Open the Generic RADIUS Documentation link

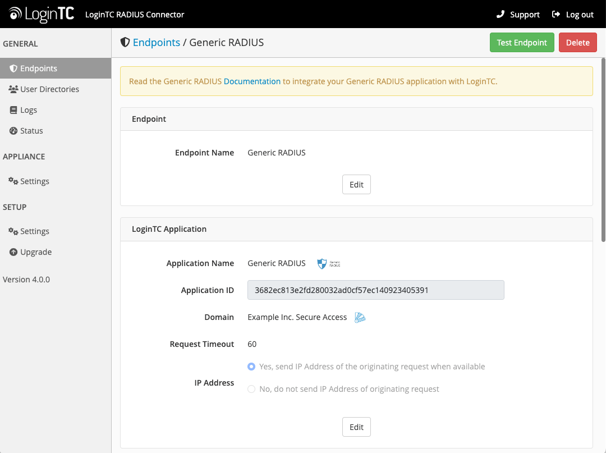coord(252,81)
